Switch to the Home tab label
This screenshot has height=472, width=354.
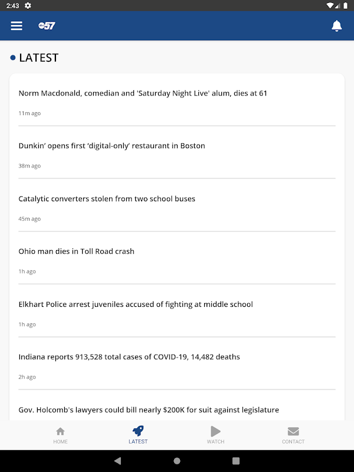(x=60, y=442)
